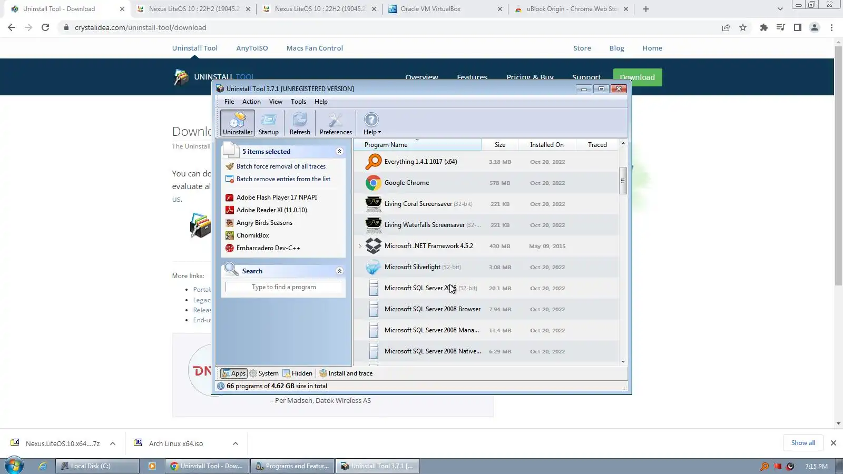Click the program list scroll up arrow
Viewport: 843px width, 474px height.
[623, 143]
